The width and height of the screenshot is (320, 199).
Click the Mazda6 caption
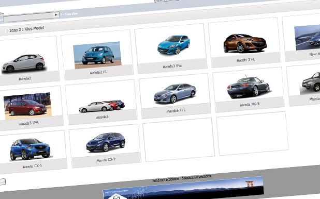(x=102, y=117)
